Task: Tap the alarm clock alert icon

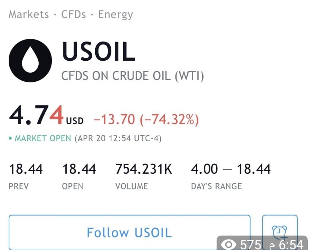Action: [280, 233]
